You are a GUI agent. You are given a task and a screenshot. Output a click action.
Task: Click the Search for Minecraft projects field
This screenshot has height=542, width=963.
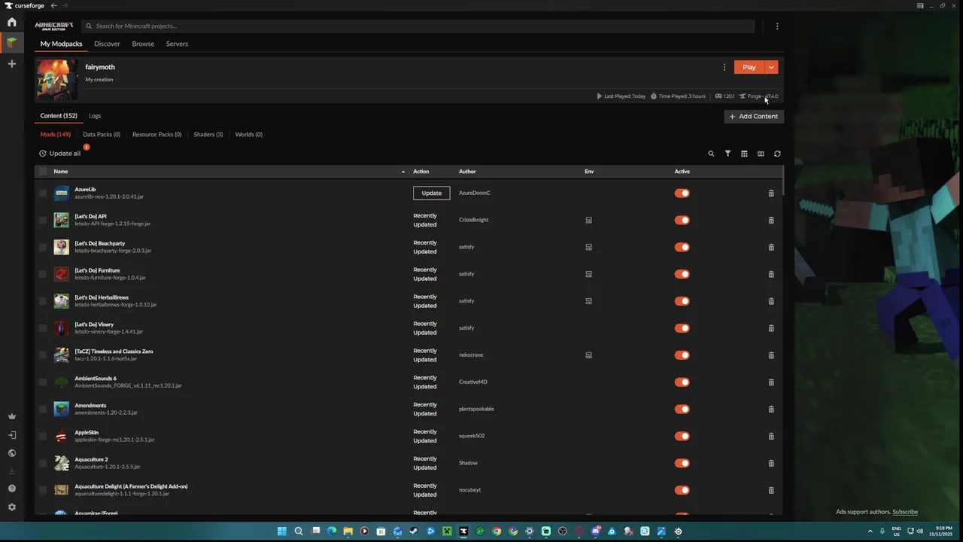point(418,26)
